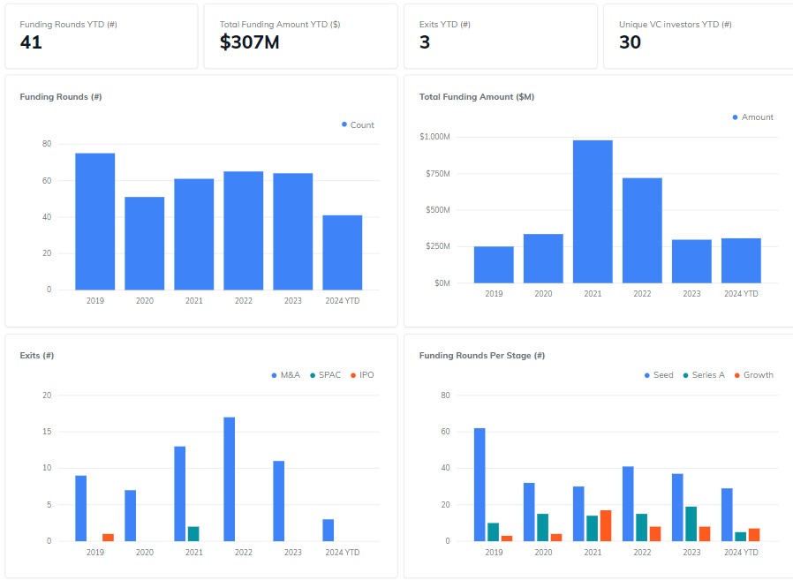Select the 2020 bar in Total Funding Amount chart
The width and height of the screenshot is (793, 580).
(x=543, y=259)
